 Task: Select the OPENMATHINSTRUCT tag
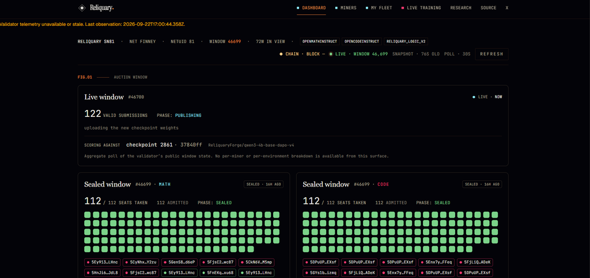coord(320,41)
